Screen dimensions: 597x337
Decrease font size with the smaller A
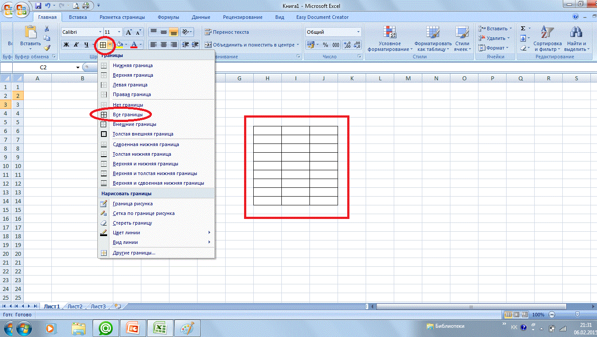tap(138, 32)
